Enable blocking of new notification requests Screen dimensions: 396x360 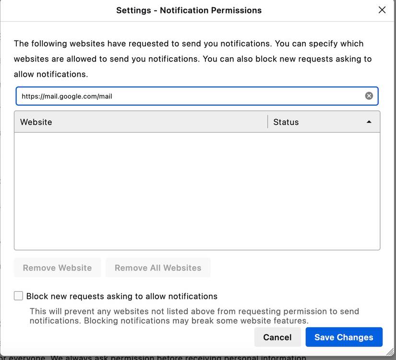pos(18,296)
